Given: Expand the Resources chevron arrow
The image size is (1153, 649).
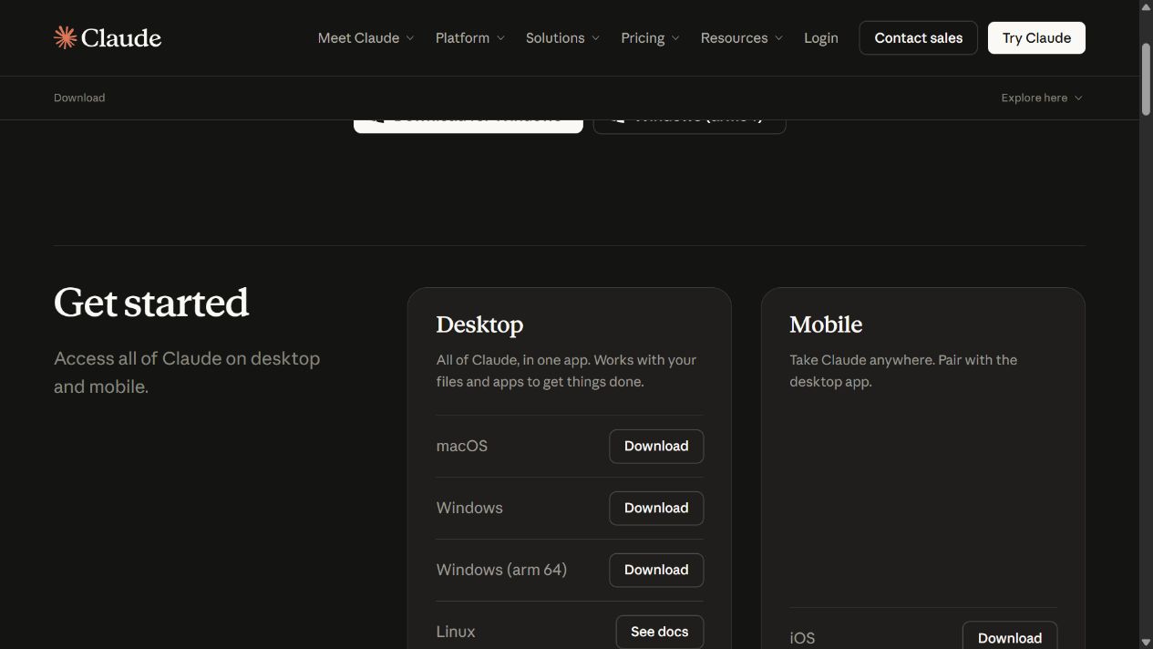Looking at the screenshot, I should point(778,38).
